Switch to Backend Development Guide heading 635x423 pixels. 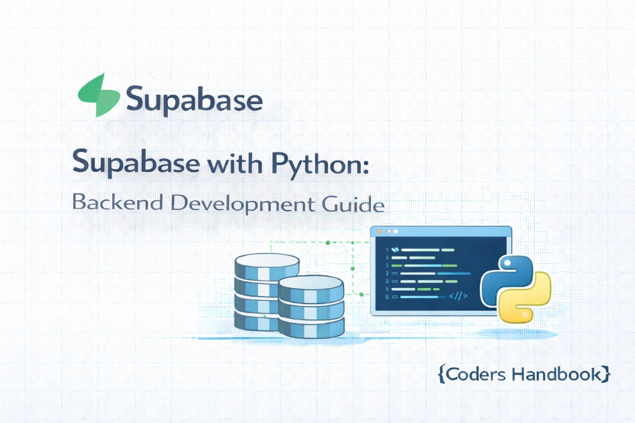(x=228, y=203)
